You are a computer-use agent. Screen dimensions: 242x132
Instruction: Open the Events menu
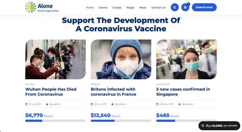point(103,8)
